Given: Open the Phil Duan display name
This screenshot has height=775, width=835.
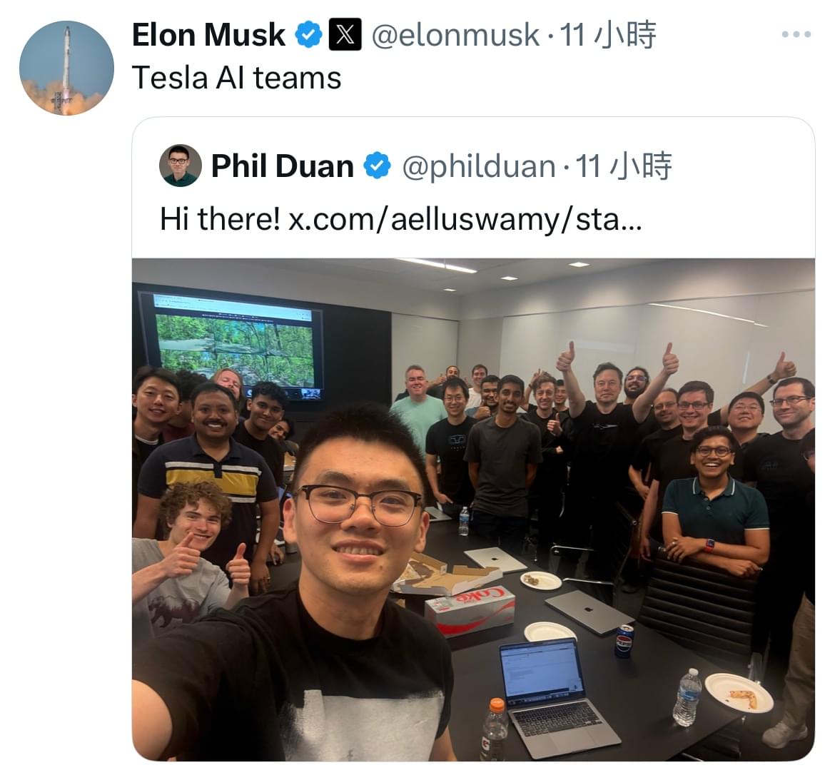Looking at the screenshot, I should pyautogui.click(x=282, y=166).
